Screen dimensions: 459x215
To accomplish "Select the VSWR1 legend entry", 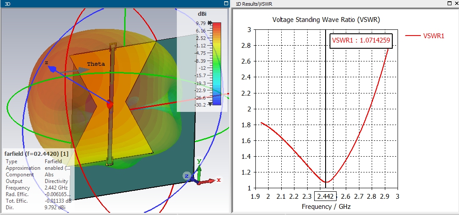I will pyautogui.click(x=425, y=36).
